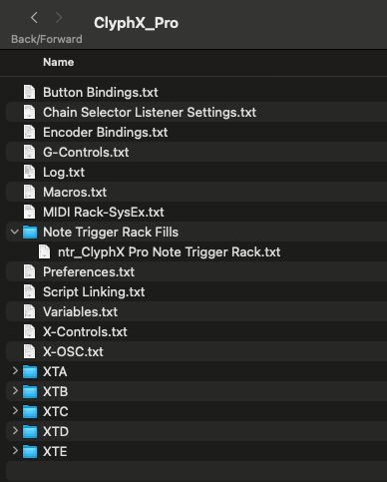The image size is (387, 482).
Task: Select the 'X-OSC.txt' file name
Action: (x=73, y=352)
